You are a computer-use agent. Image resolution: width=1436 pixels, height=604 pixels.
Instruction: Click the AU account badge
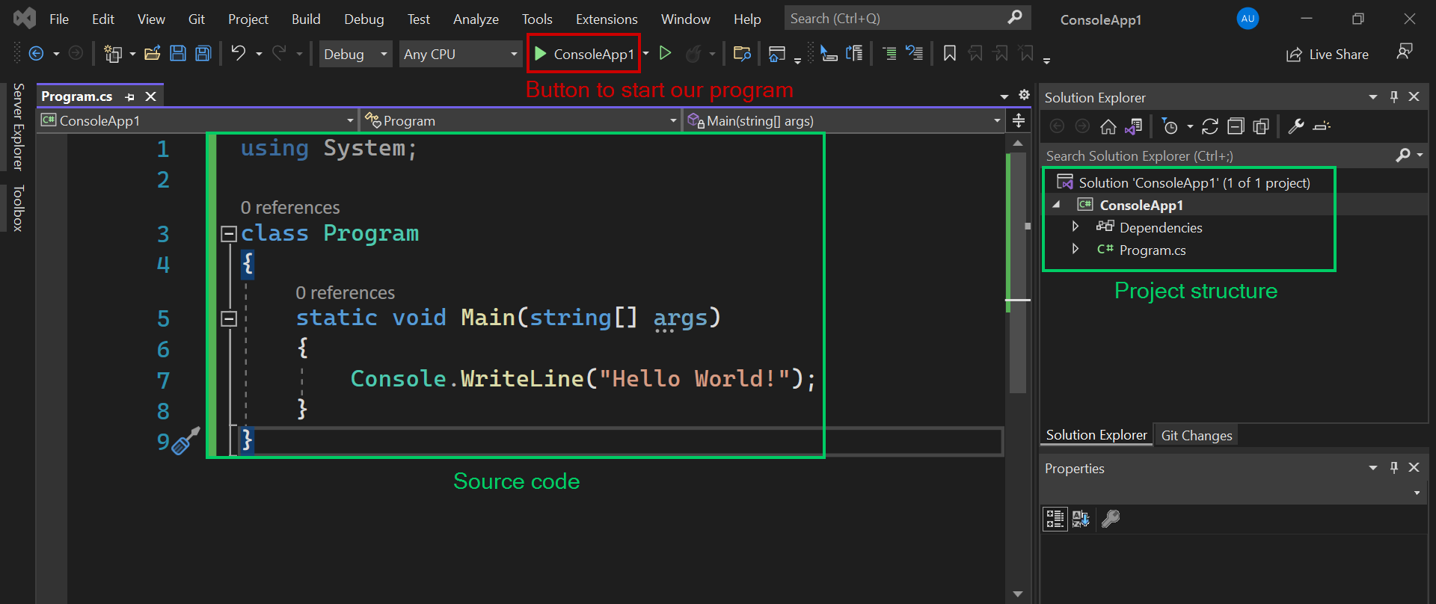click(x=1248, y=19)
